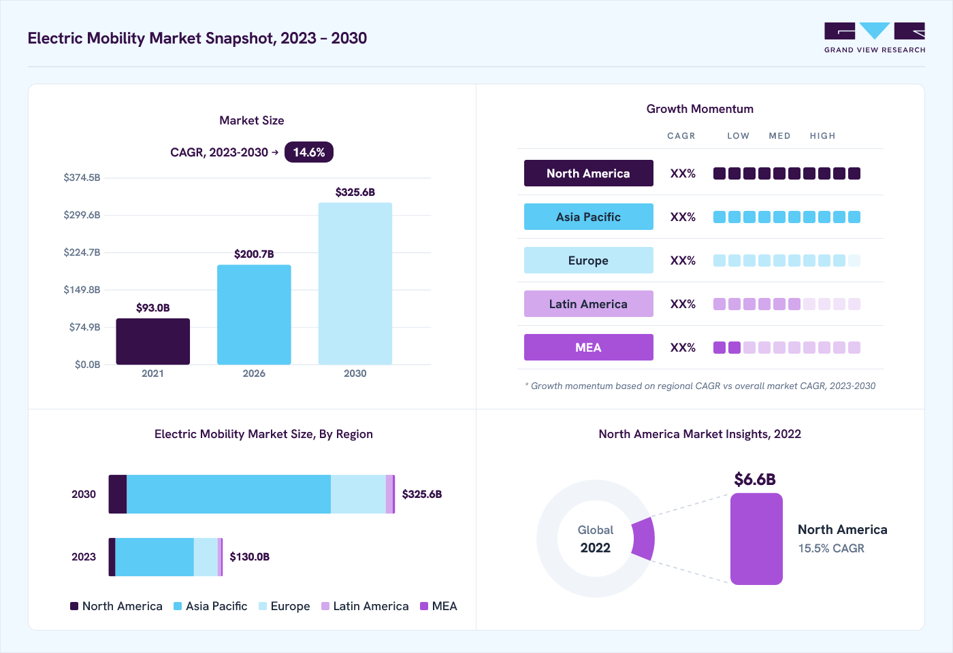Click the $374.5B axis label
Image resolution: width=953 pixels, height=653 pixels.
(x=82, y=178)
